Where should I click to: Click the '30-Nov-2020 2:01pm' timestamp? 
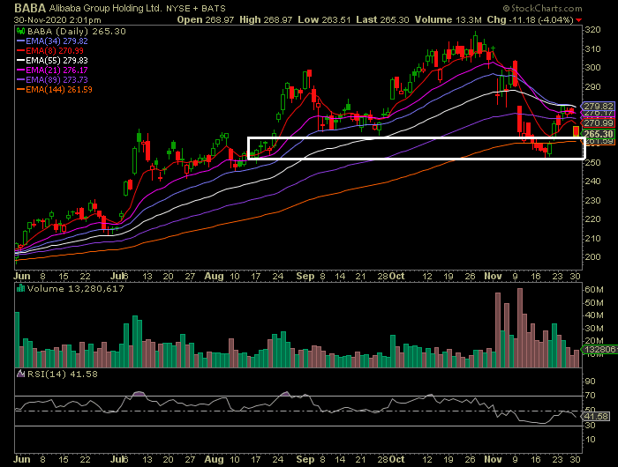coord(57,19)
